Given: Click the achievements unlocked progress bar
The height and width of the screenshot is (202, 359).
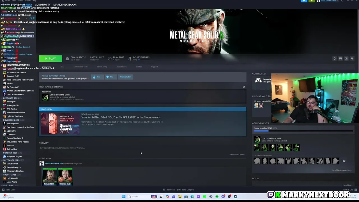Looking at the screenshot, I should click(x=303, y=131).
